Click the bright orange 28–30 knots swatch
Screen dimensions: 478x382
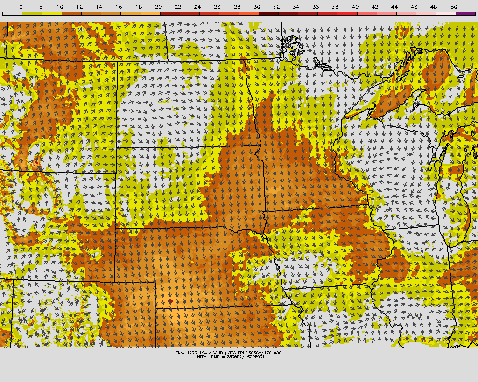point(249,14)
